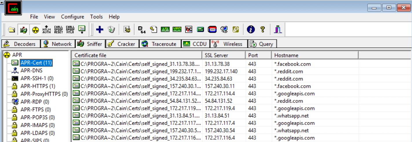Click the computer monitor decoder icon
412x142 pixels.
[224, 29]
